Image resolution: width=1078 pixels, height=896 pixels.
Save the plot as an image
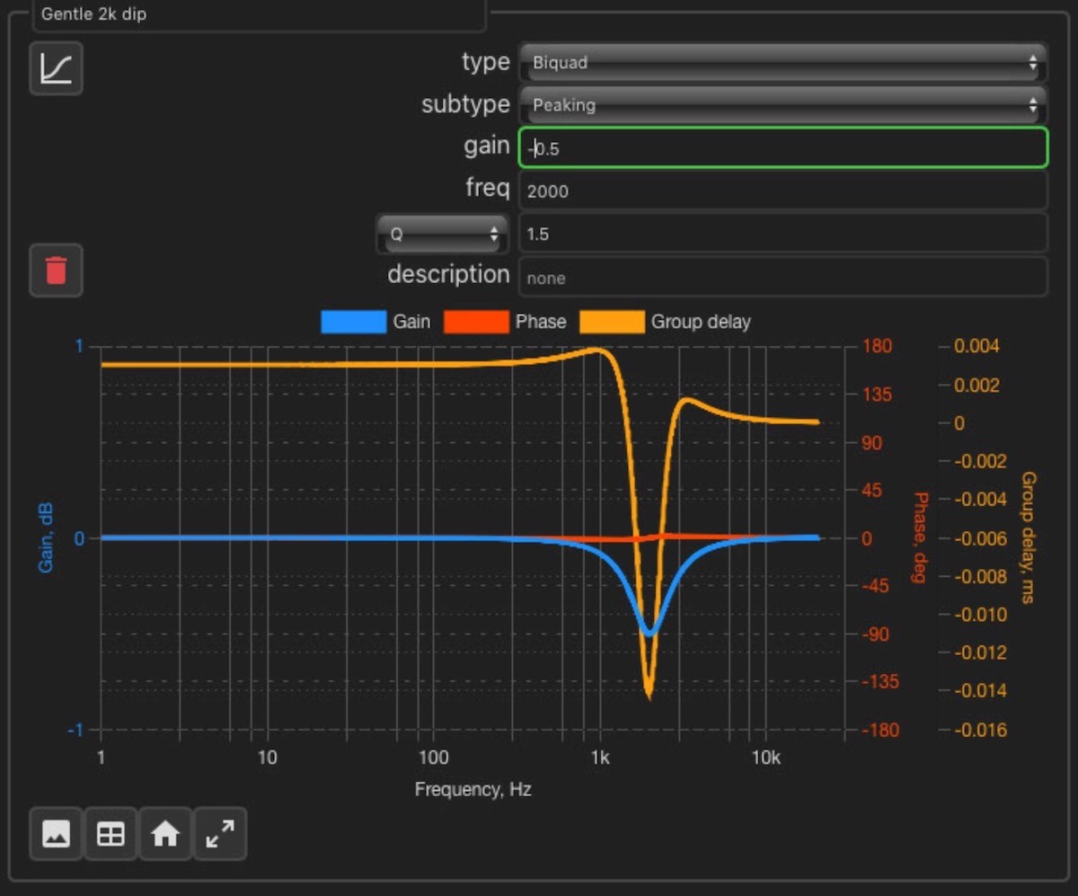coord(57,834)
